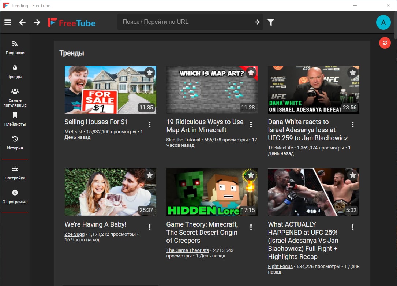Open the hamburger menu icon
397x286 pixels.
tap(8, 22)
